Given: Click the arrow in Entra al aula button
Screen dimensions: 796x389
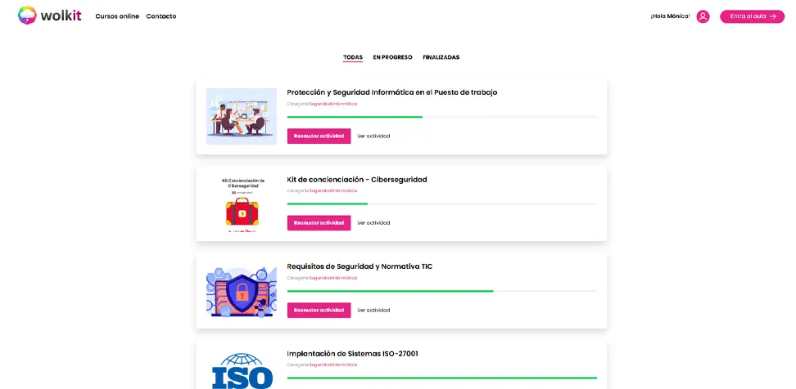Looking at the screenshot, I should point(772,16).
